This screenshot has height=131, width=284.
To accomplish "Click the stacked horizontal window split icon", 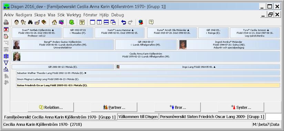I will pyautogui.click(x=106, y=22).
